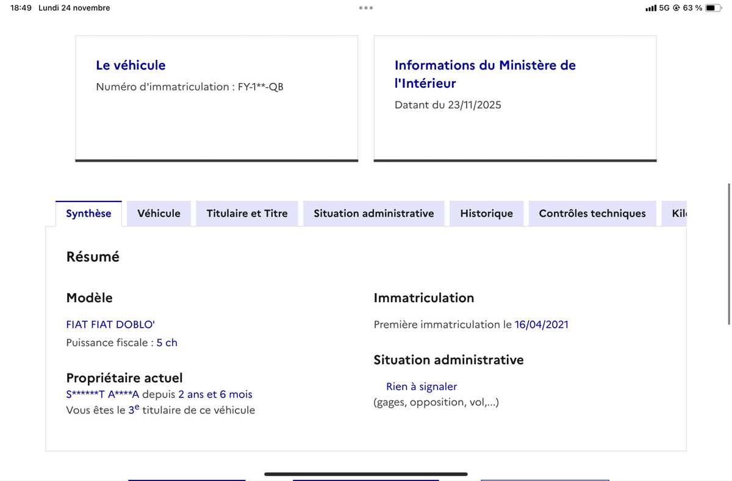732x481 pixels.
Task: Switch to the Véhicule tab
Action: pos(159,214)
